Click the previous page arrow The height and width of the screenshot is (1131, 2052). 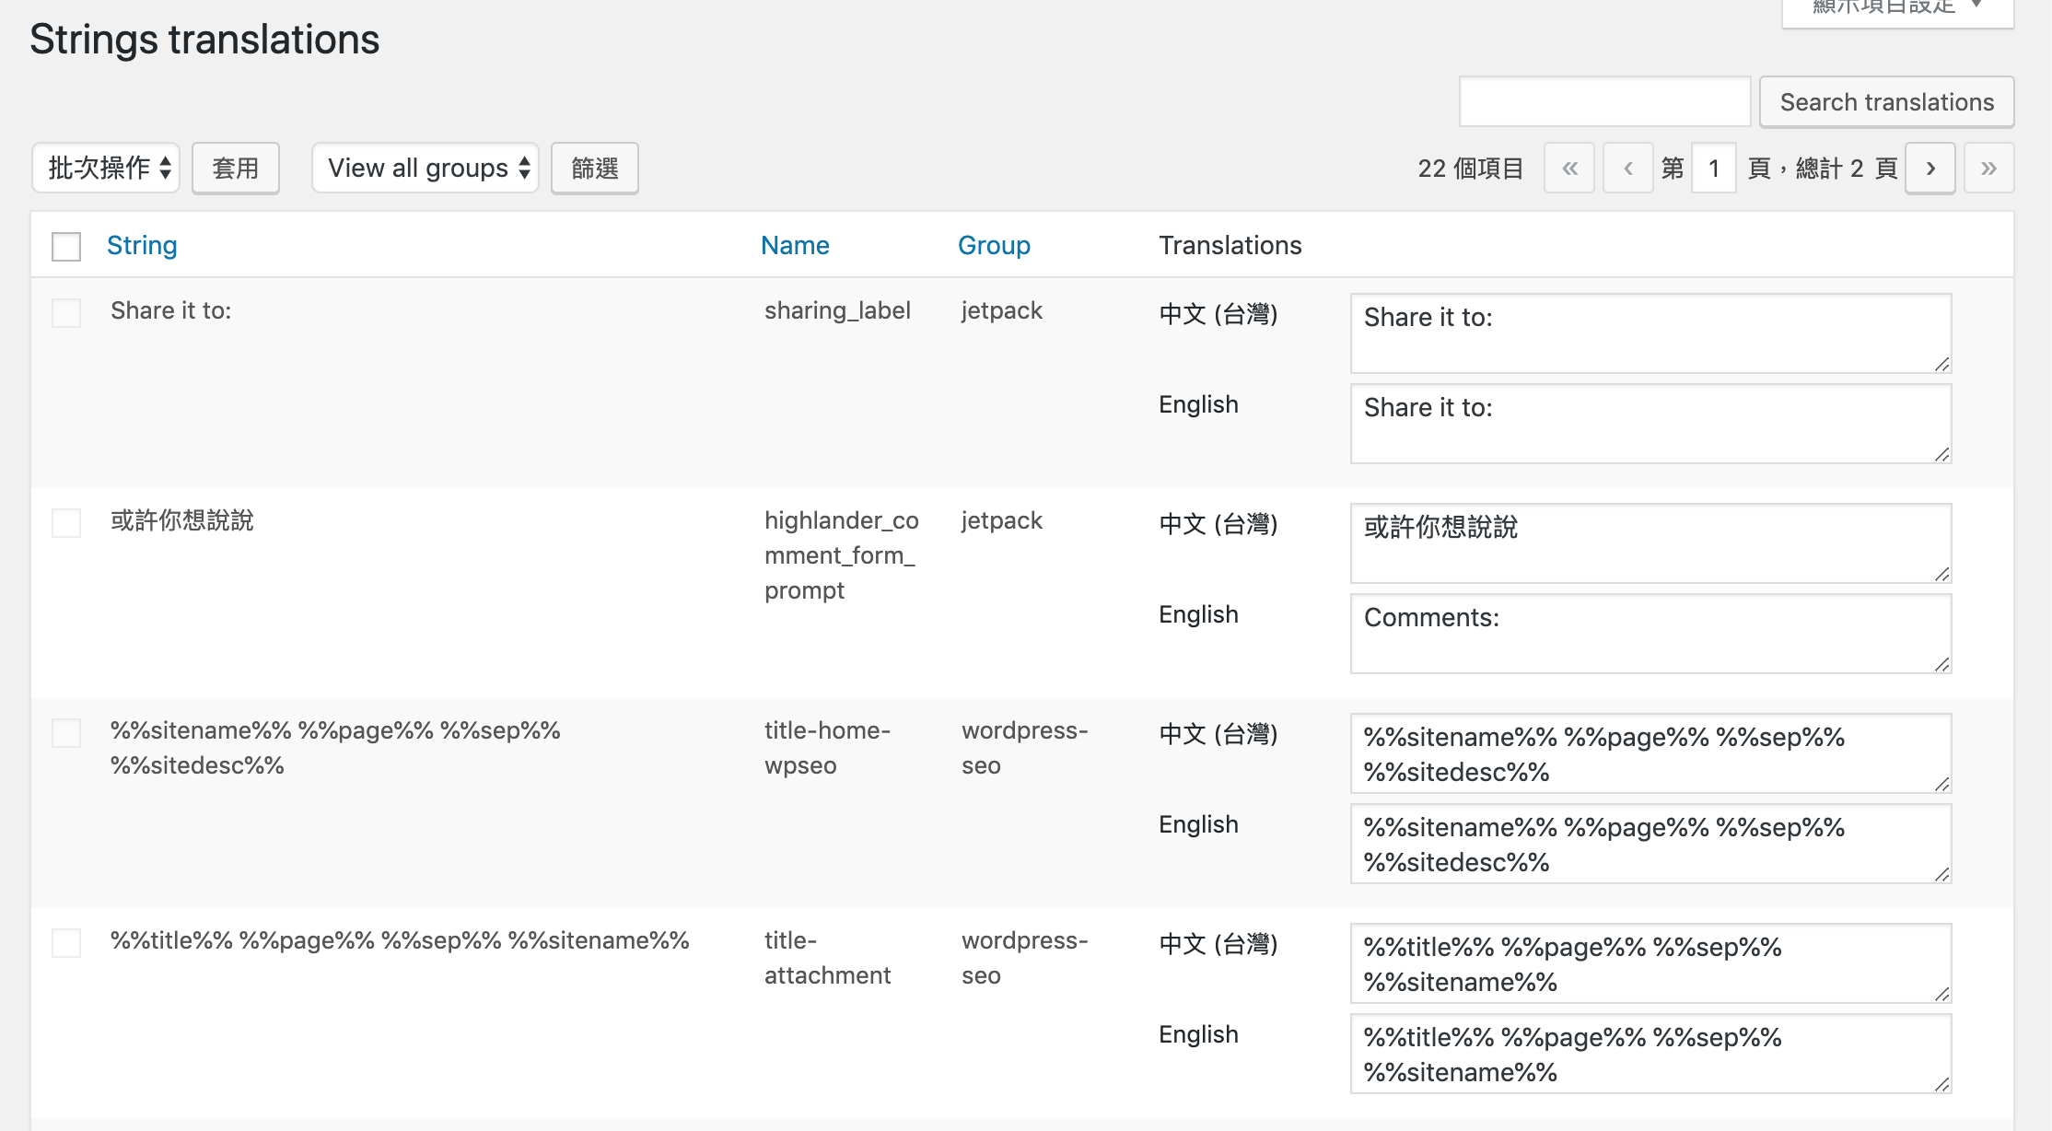[x=1627, y=169]
